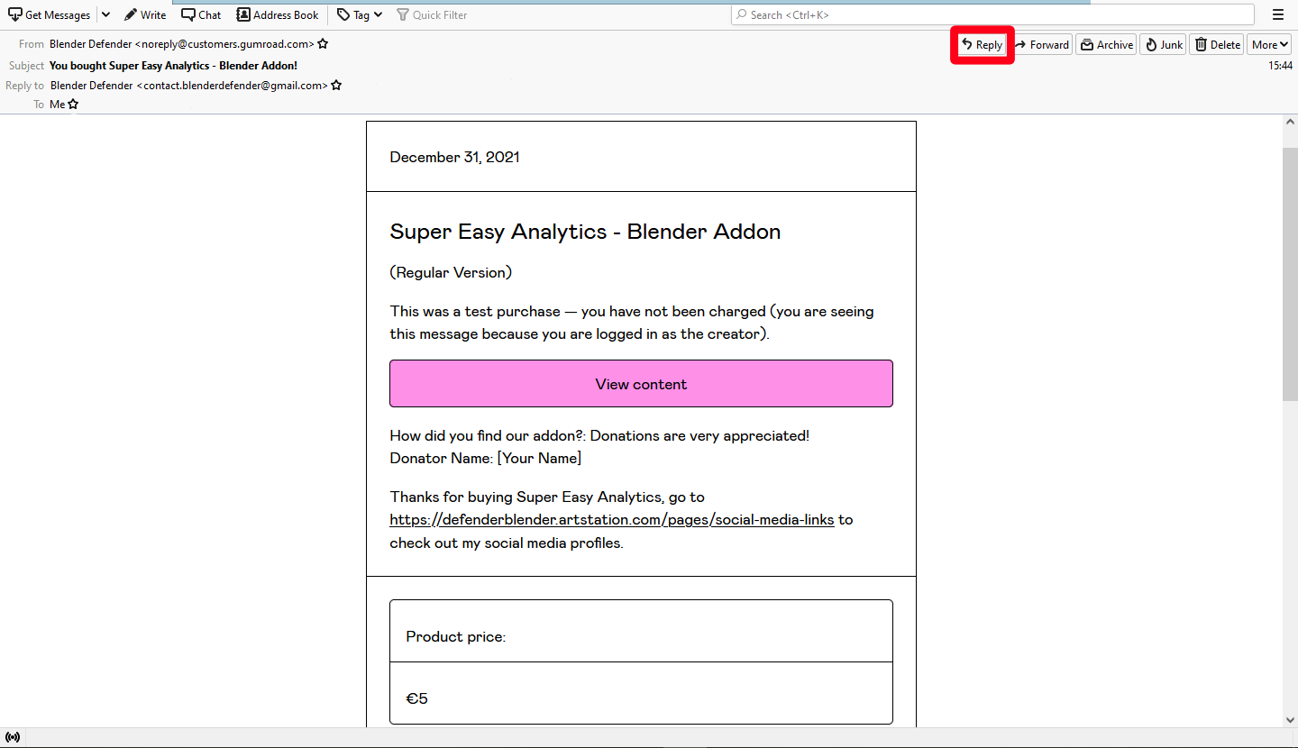
Task: Click the pink View content button
Action: 641,384
